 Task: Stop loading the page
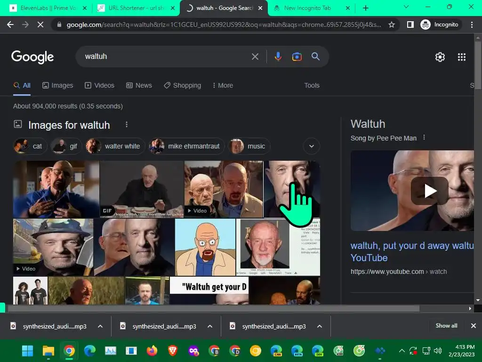tap(40, 25)
